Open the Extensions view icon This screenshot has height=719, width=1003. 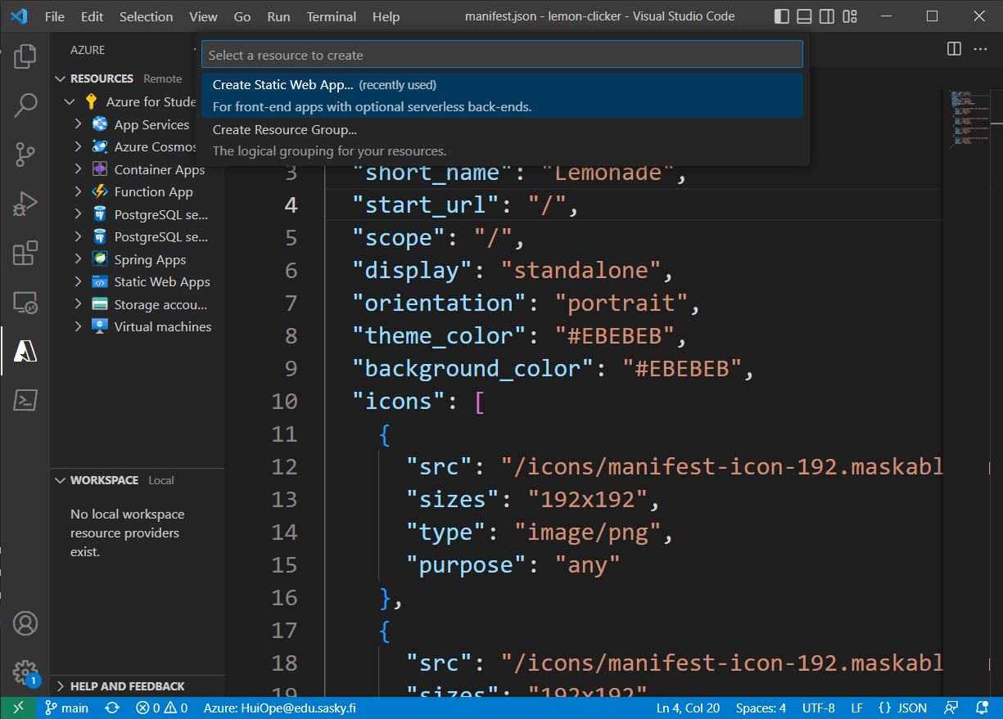pyautogui.click(x=25, y=253)
